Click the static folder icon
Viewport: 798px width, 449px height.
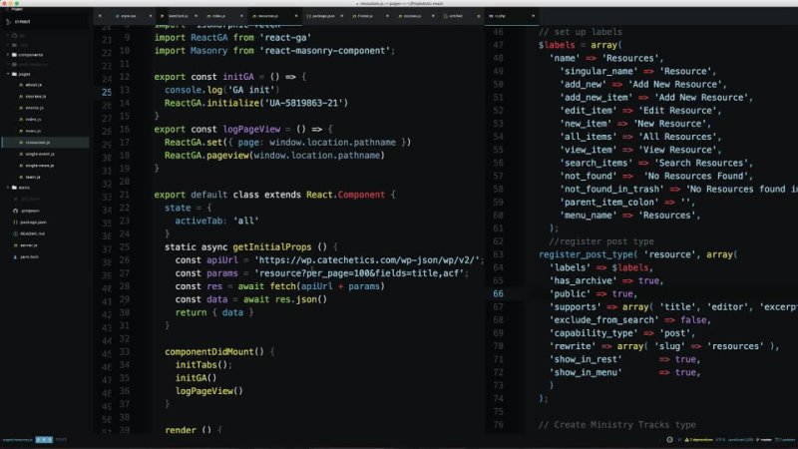[14, 188]
